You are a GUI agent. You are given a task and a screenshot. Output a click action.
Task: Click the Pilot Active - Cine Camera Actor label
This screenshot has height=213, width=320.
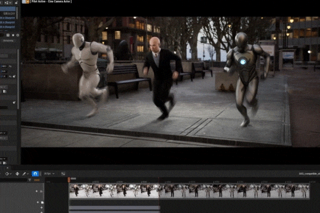[x=51, y=2]
